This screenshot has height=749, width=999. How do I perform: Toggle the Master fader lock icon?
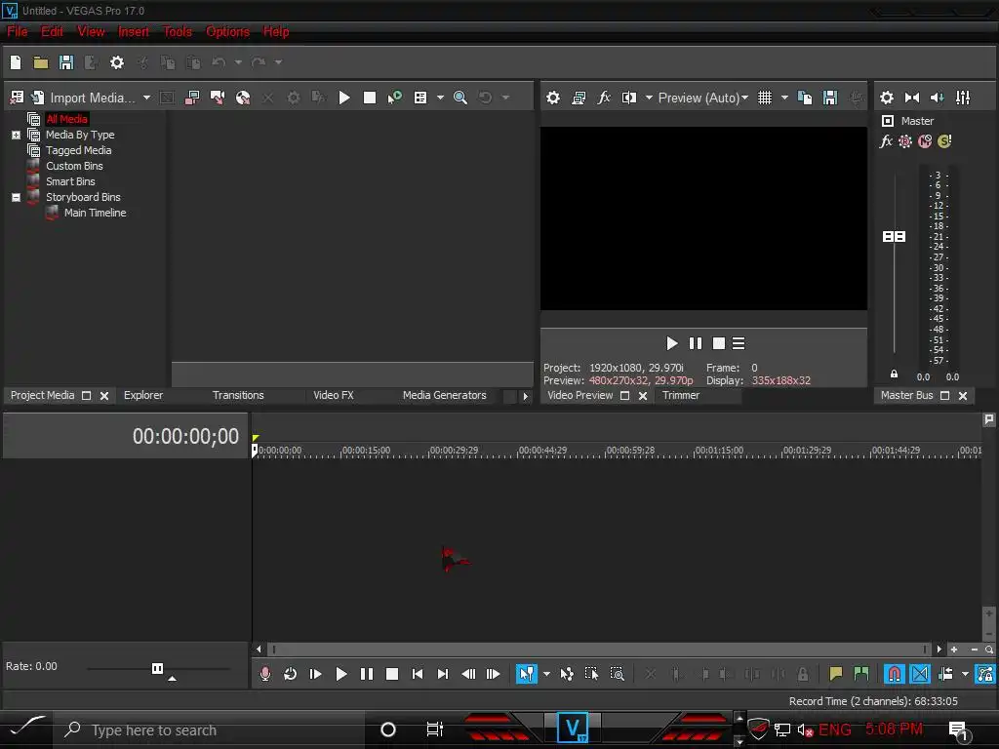[x=894, y=374]
